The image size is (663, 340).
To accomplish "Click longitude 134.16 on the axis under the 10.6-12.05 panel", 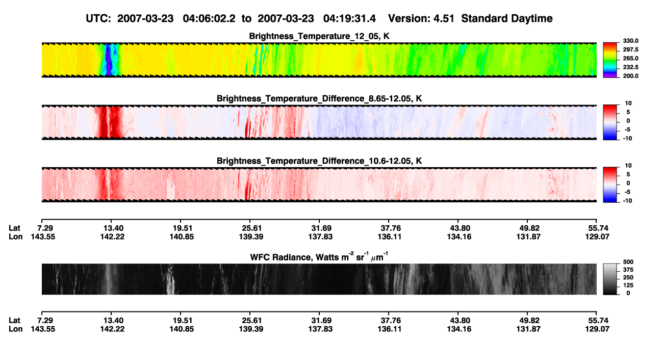I will [459, 237].
